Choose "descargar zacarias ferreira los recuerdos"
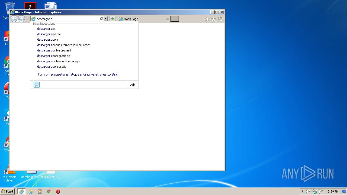Image resolution: width=347 pixels, height=195 pixels. (64, 45)
